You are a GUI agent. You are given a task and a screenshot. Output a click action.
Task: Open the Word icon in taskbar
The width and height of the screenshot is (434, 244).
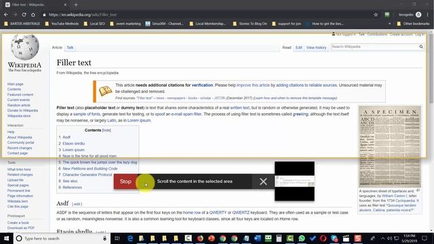pos(257,239)
